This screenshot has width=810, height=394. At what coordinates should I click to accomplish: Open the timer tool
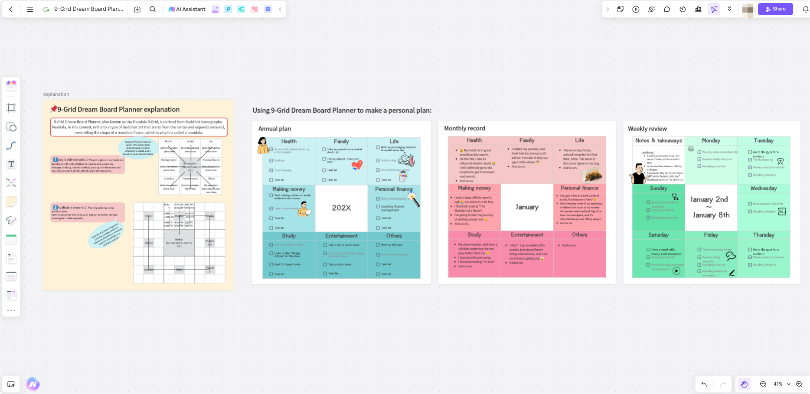click(x=683, y=9)
